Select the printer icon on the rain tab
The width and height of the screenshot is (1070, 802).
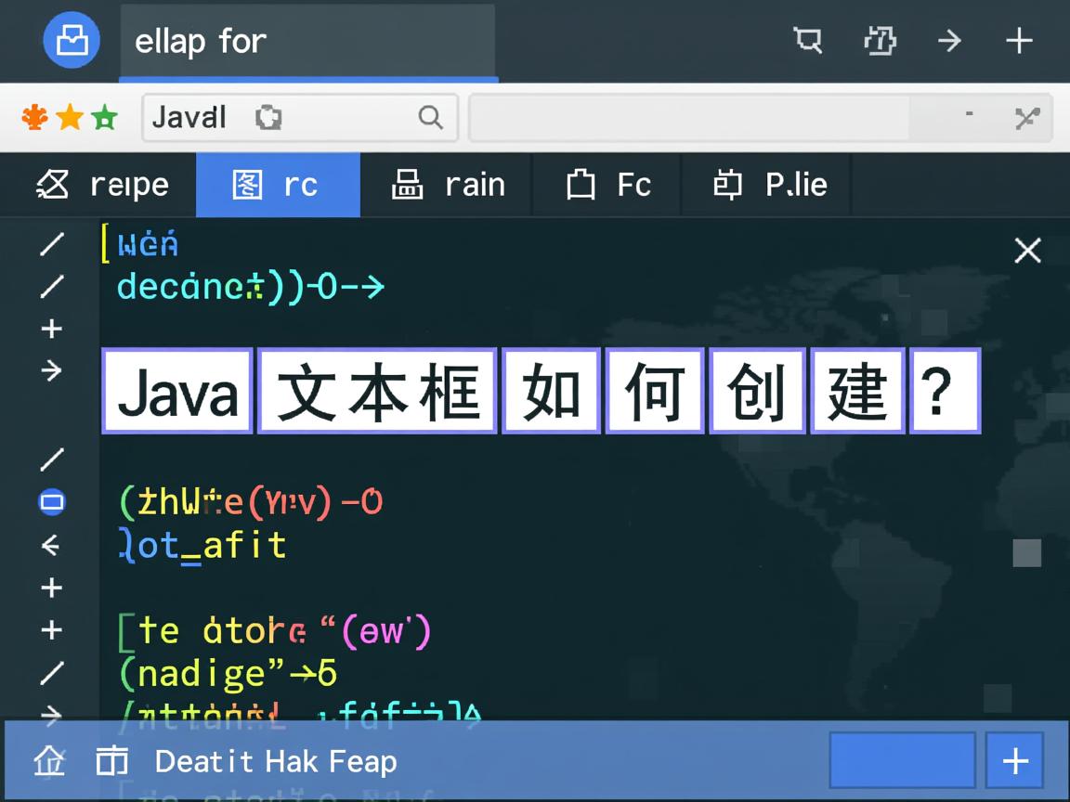click(406, 184)
